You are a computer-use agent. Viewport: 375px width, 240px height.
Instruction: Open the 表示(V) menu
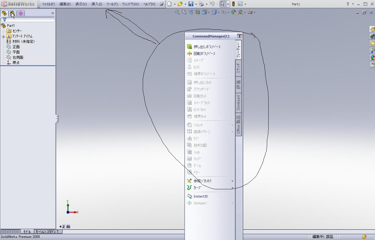[81, 4]
